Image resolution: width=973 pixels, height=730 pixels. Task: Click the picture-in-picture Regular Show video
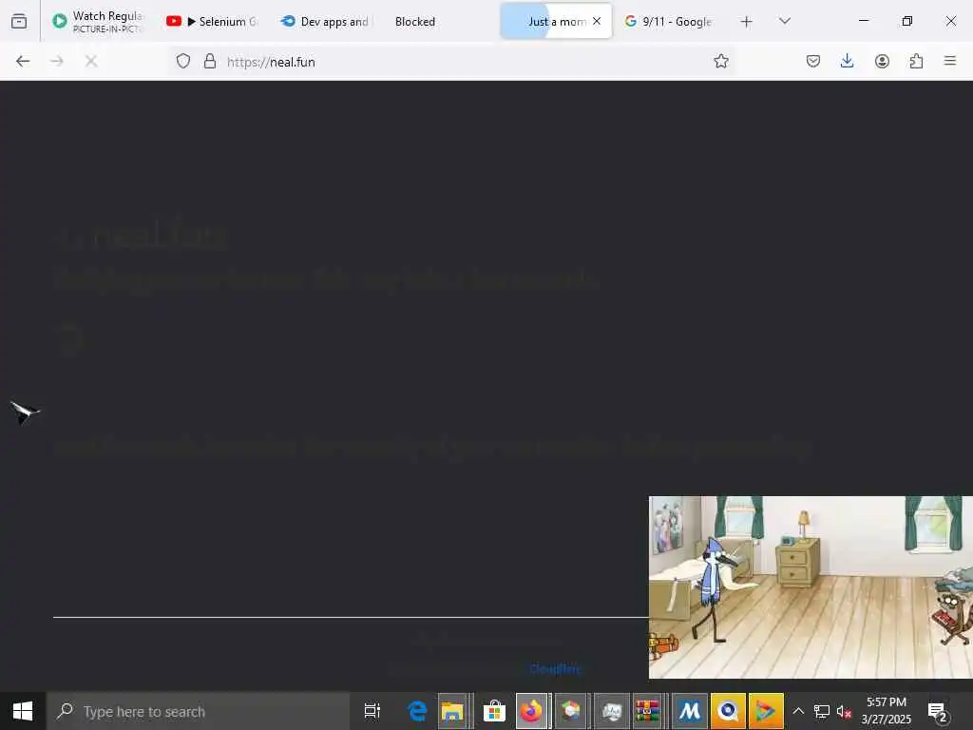(x=811, y=587)
